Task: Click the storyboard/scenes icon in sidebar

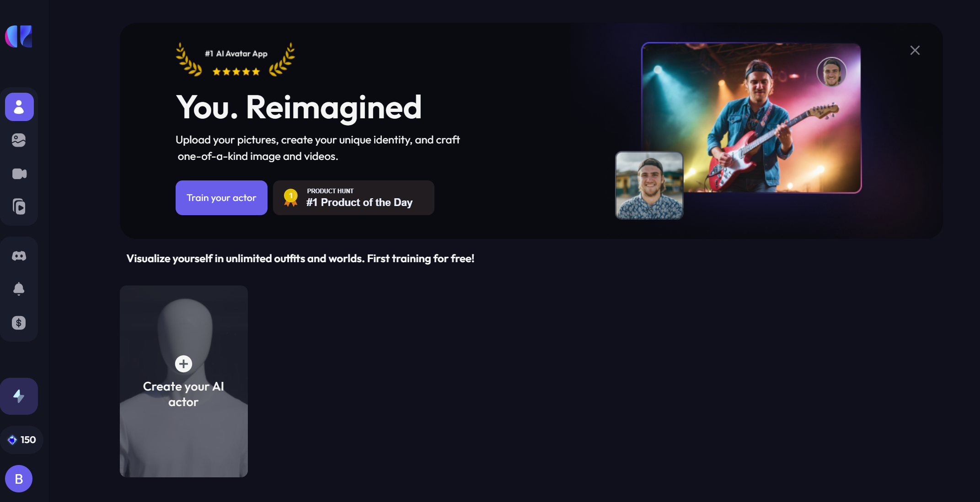Action: pos(19,206)
